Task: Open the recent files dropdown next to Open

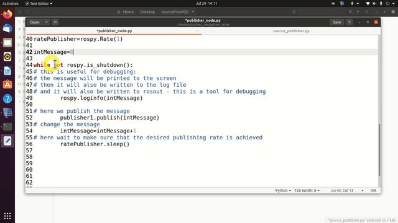Action: (47, 22)
